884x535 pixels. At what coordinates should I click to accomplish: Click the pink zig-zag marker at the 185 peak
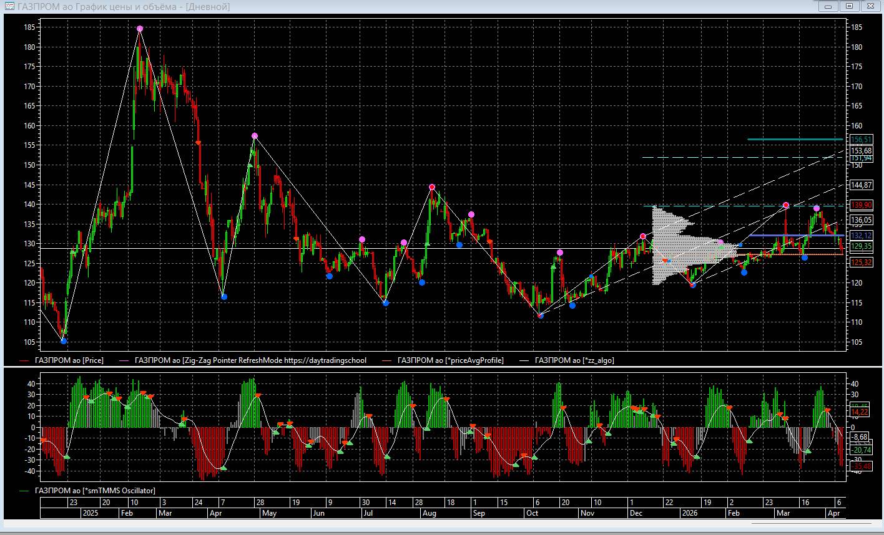pyautogui.click(x=140, y=29)
